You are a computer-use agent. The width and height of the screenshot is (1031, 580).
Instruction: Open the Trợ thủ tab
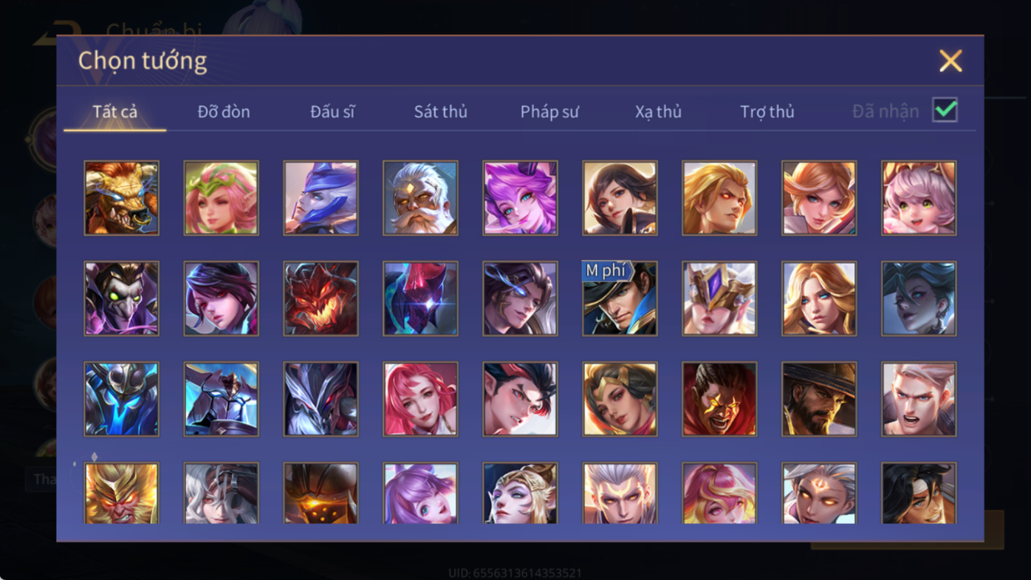(767, 112)
